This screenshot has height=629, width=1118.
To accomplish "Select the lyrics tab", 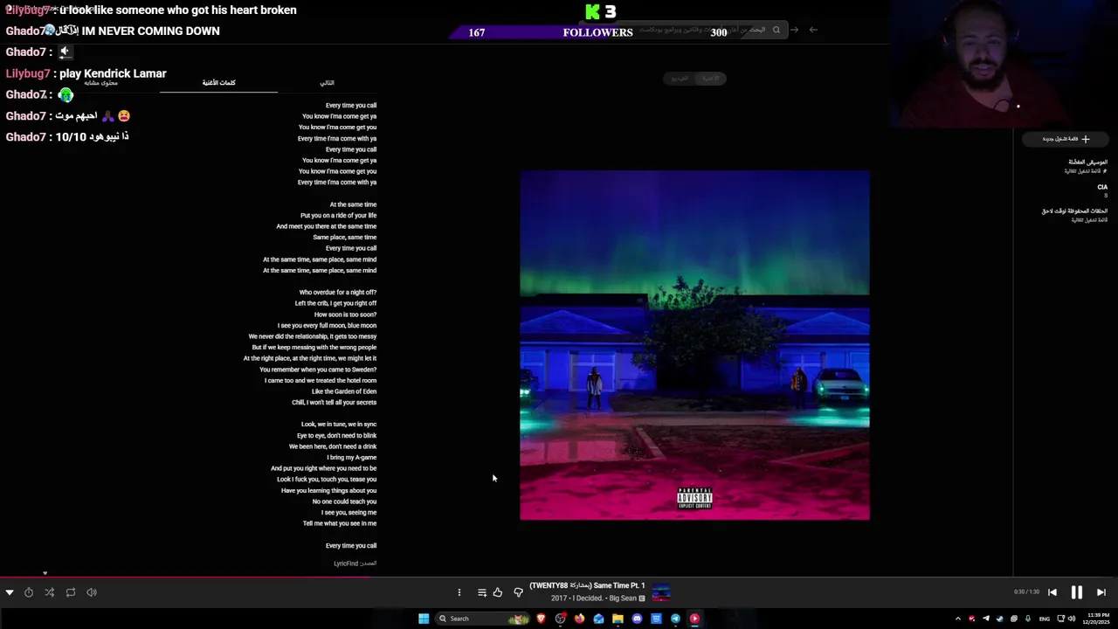I will (x=218, y=82).
